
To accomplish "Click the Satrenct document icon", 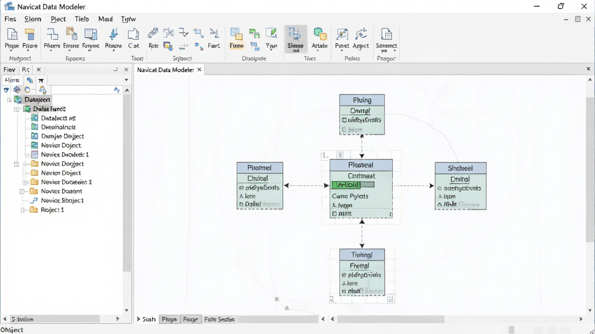I will 386,34.
